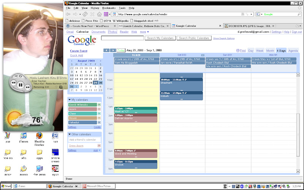Toggle the Class calendar visibility

[82, 114]
